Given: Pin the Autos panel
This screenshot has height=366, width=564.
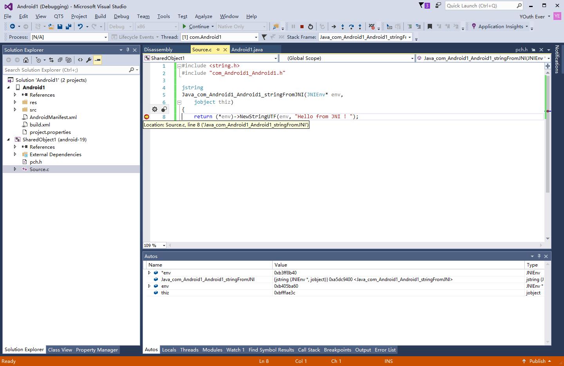Looking at the screenshot, I should [539, 256].
